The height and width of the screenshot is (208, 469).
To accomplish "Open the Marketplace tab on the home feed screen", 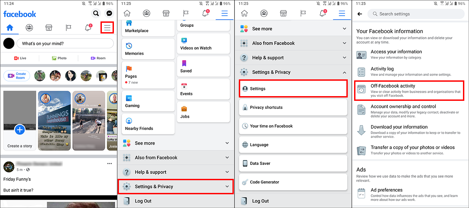I will coord(49,28).
